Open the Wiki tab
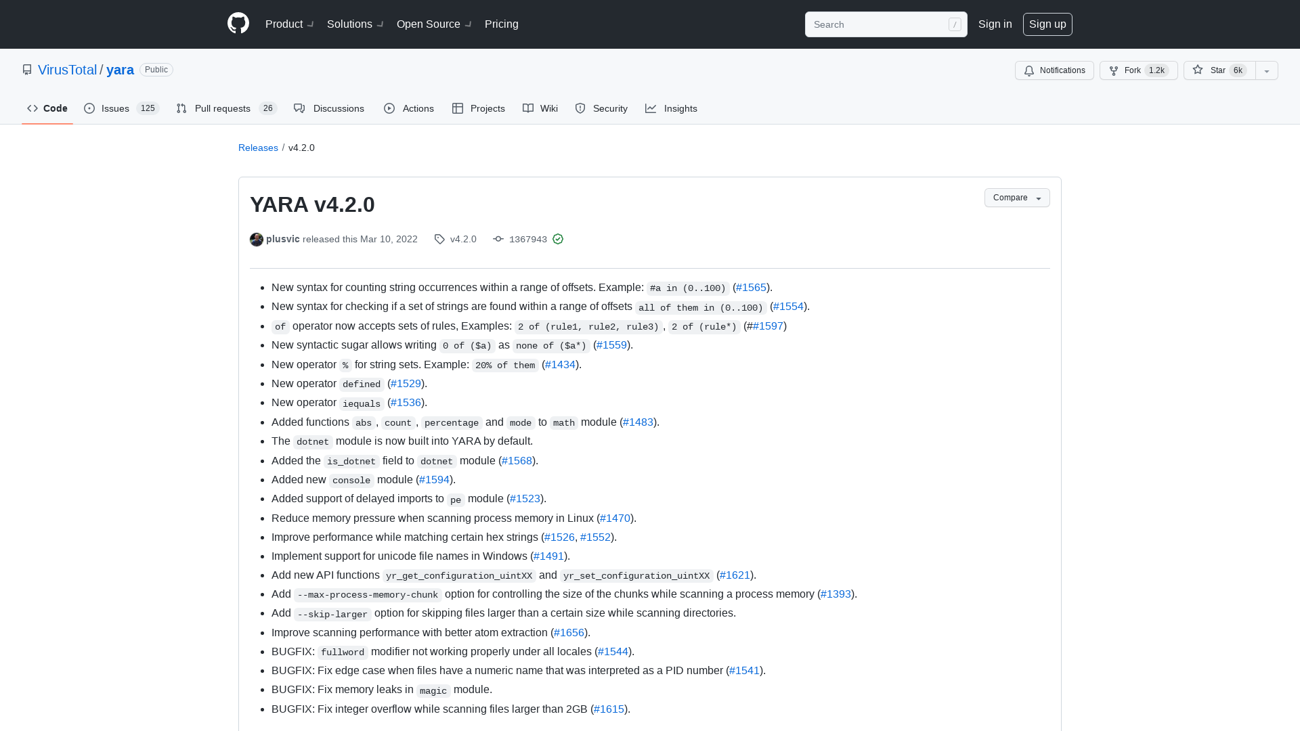 540,108
